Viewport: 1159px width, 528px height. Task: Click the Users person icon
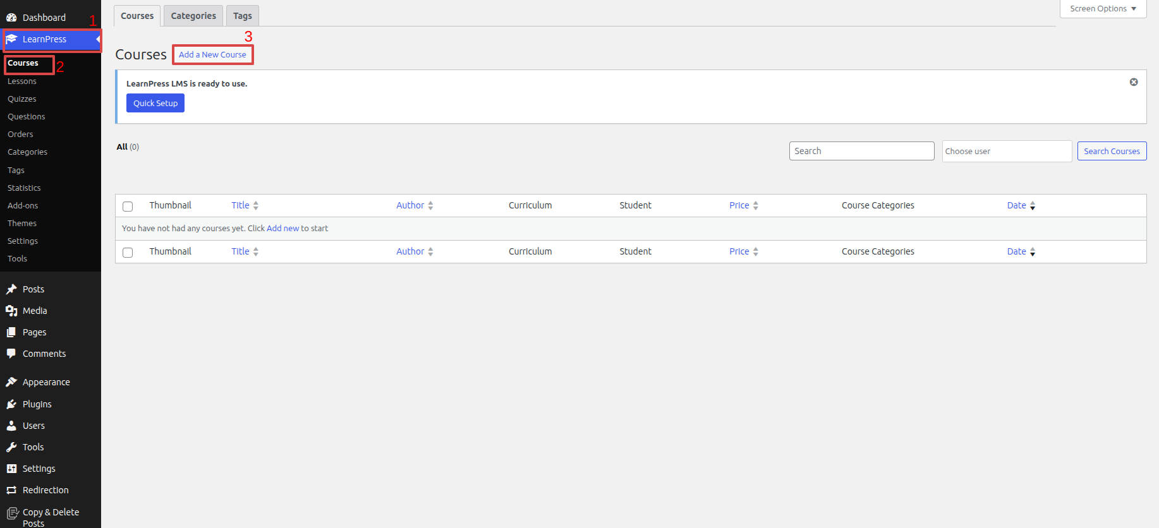click(x=11, y=426)
